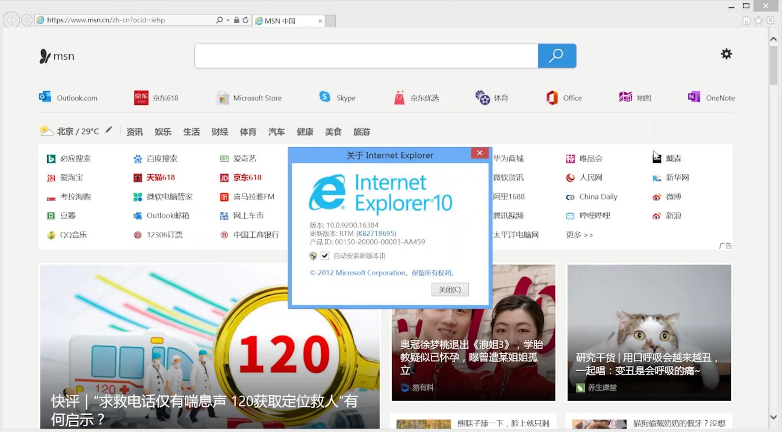Select the 美食 category
The image size is (782, 432).
(333, 131)
